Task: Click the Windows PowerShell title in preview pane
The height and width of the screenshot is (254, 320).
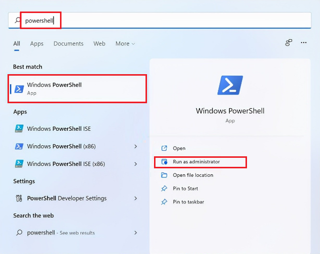Action: pos(230,111)
